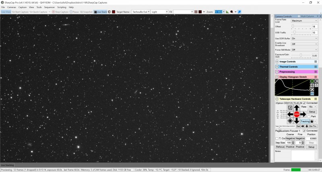Toggle the Live Stack button

point(100,12)
